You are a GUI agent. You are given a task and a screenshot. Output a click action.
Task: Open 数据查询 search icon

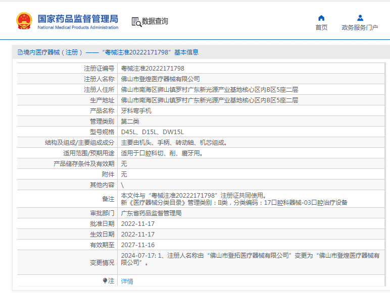coord(136,22)
